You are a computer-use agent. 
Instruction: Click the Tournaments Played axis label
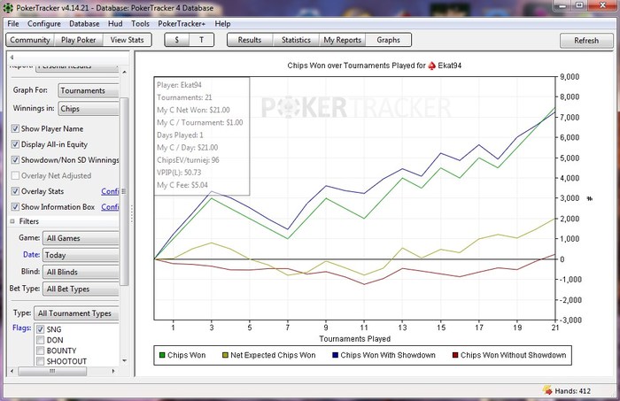tap(354, 339)
